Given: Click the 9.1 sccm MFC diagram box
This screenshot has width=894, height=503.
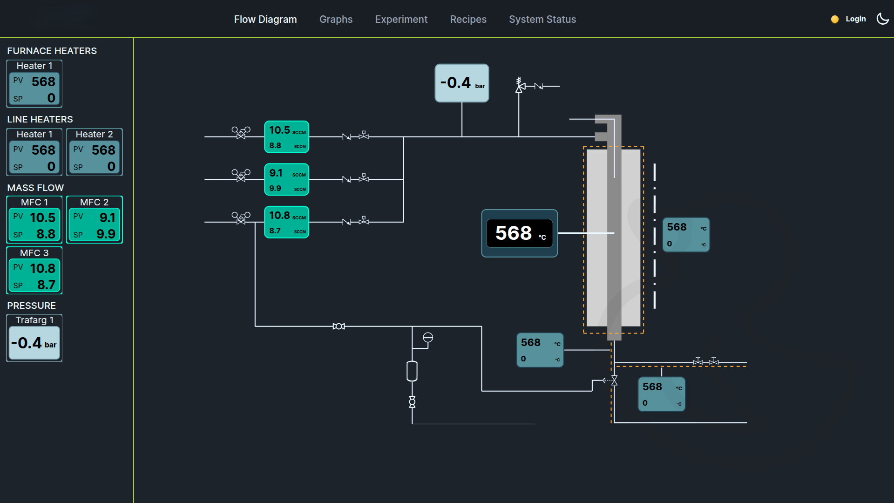Looking at the screenshot, I should (x=287, y=179).
